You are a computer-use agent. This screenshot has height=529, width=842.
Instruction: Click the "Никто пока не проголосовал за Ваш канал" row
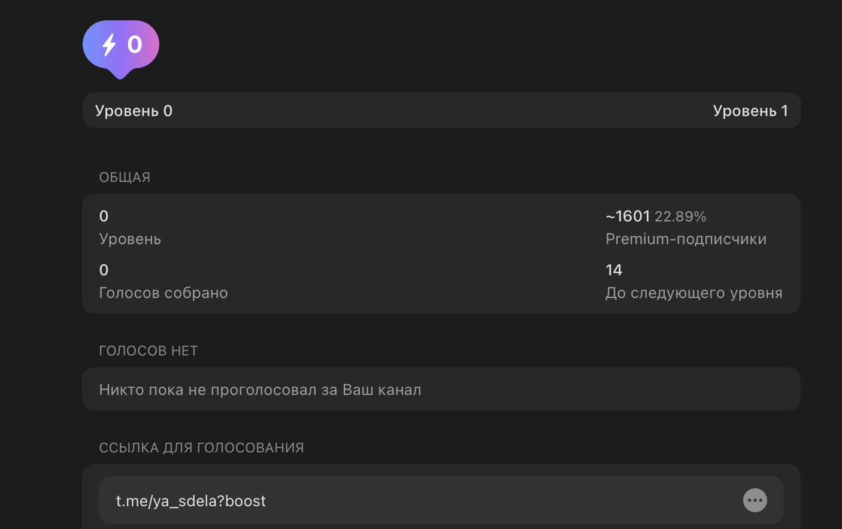point(260,390)
